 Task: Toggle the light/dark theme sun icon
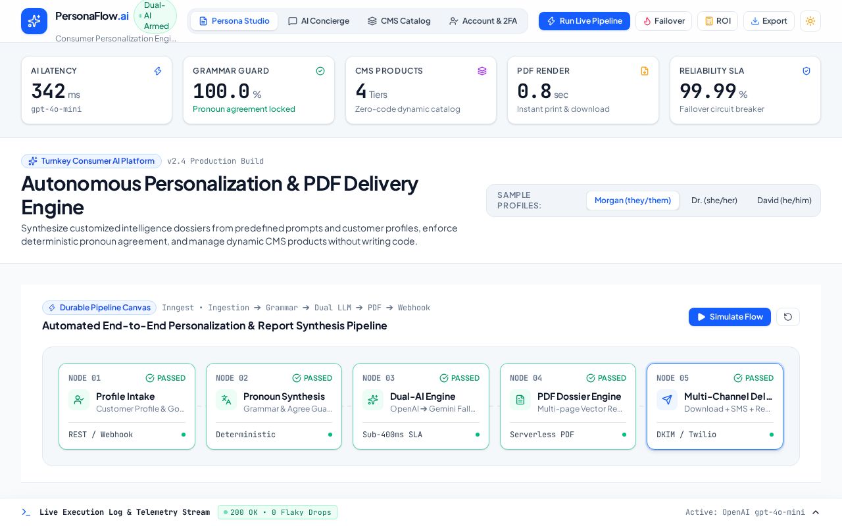pos(810,21)
